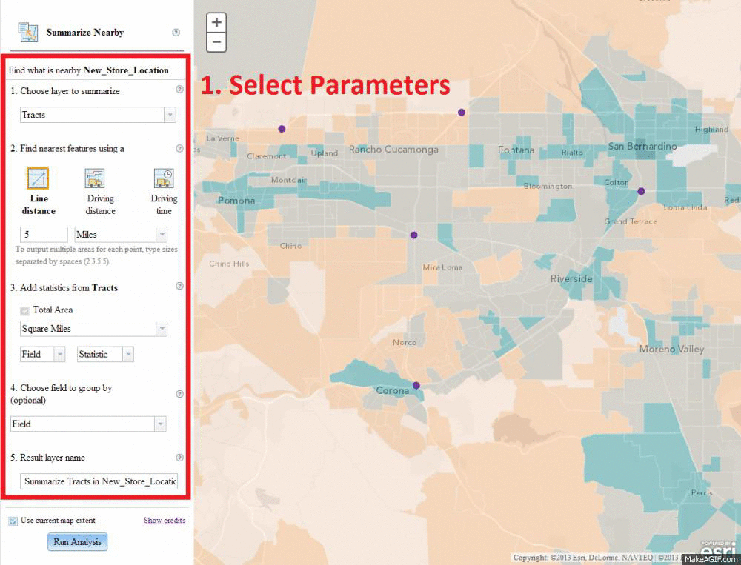This screenshot has height=565, width=741.
Task: Open the Statistic type dropdown
Action: [105, 355]
